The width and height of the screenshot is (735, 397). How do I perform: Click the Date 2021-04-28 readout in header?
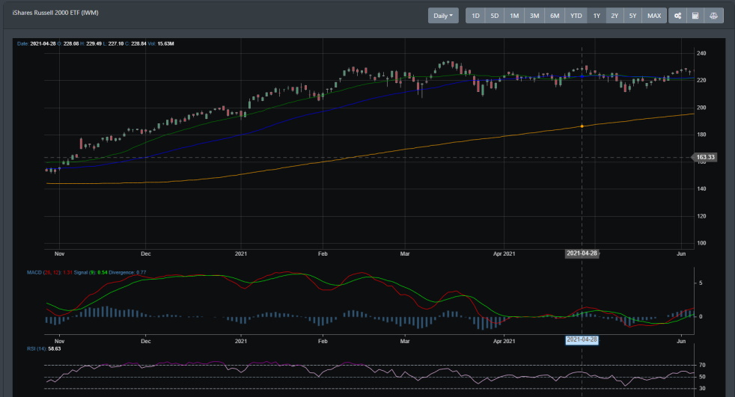(x=37, y=43)
